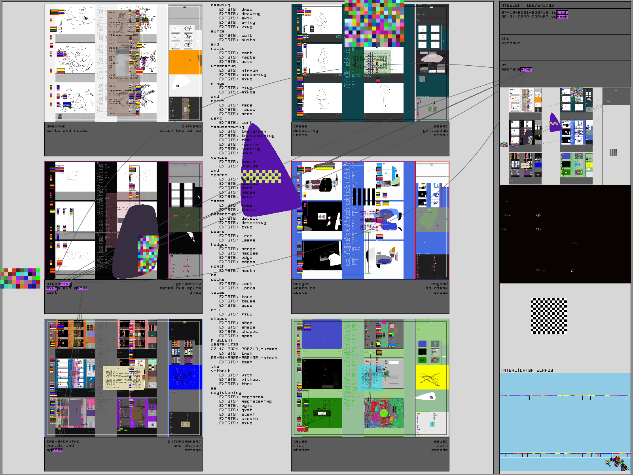Click the black-and-white checkerboard square
Screen dimensions: 633x475
coord(549,316)
